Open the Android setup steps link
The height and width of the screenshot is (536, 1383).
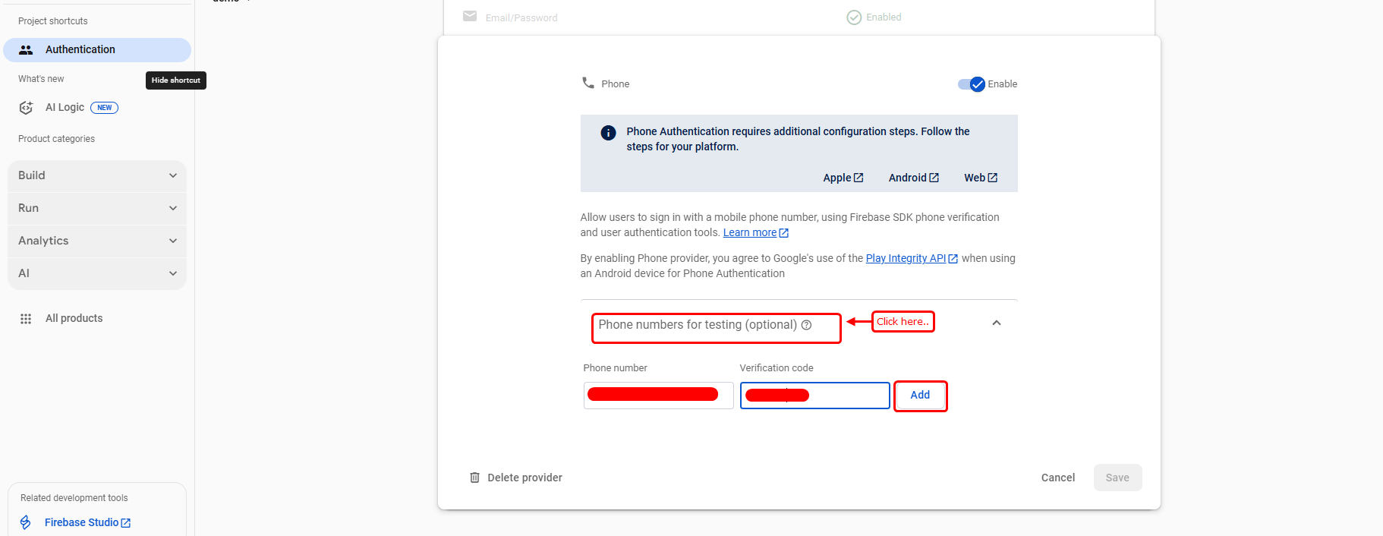pyautogui.click(x=913, y=178)
